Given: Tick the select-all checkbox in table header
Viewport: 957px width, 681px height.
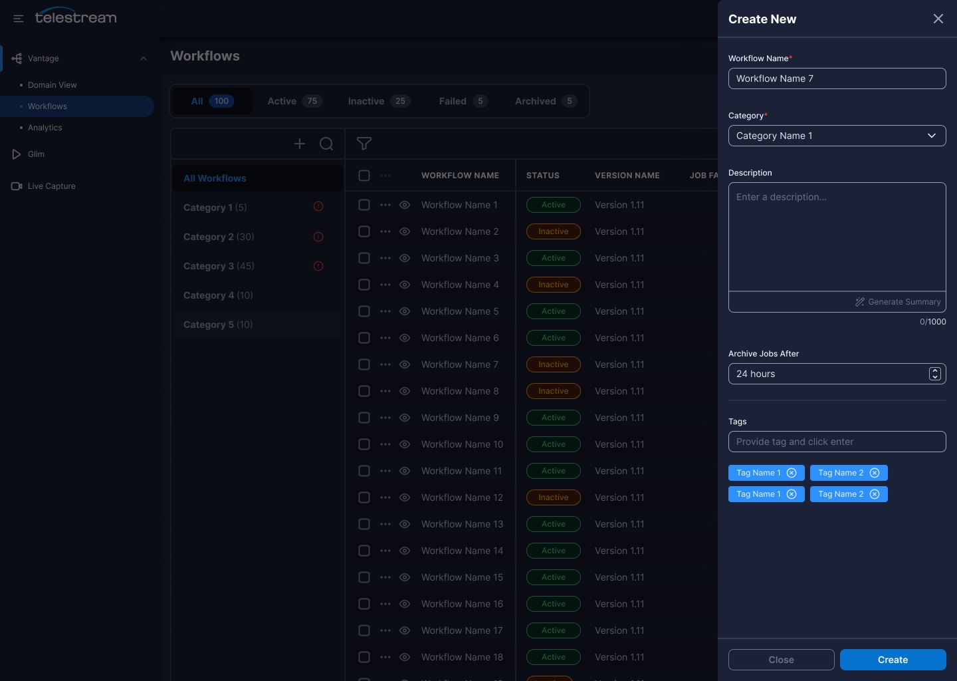Looking at the screenshot, I should tap(364, 176).
